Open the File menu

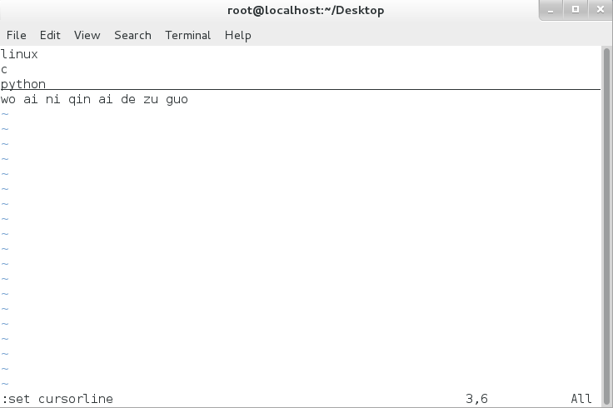coord(17,35)
